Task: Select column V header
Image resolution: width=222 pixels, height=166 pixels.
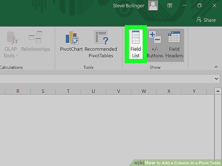Action: [119, 91]
